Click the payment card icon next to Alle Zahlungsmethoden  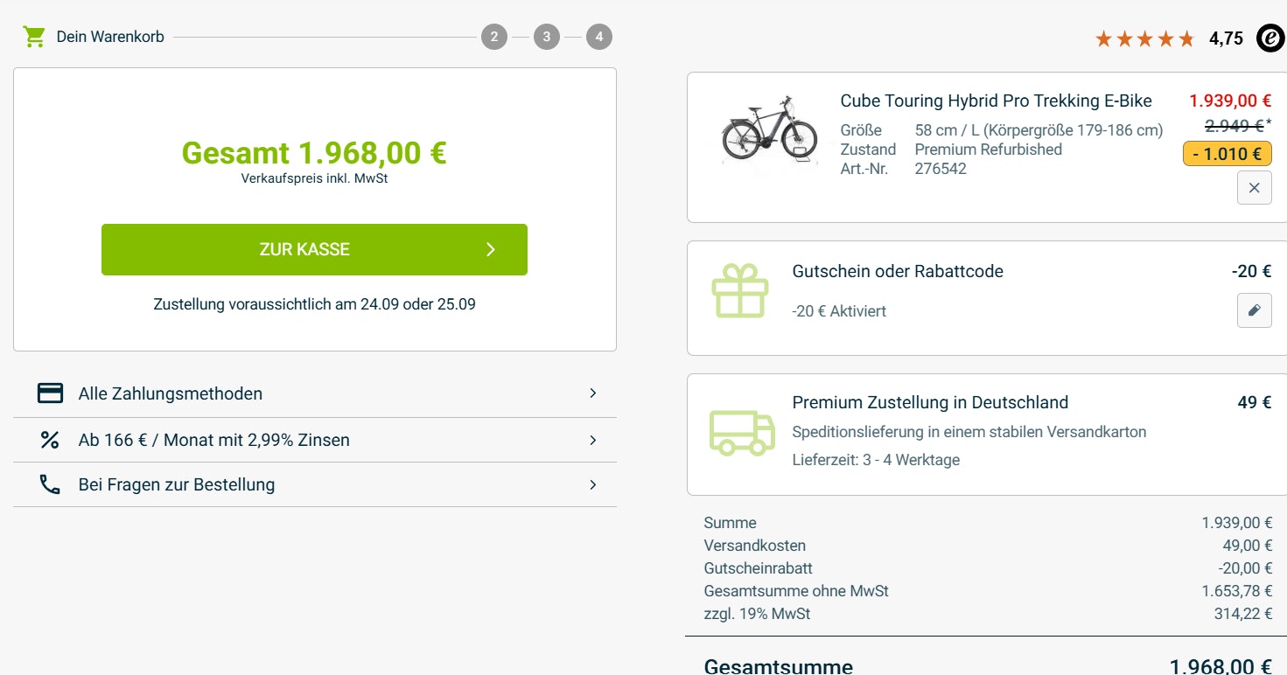point(50,393)
